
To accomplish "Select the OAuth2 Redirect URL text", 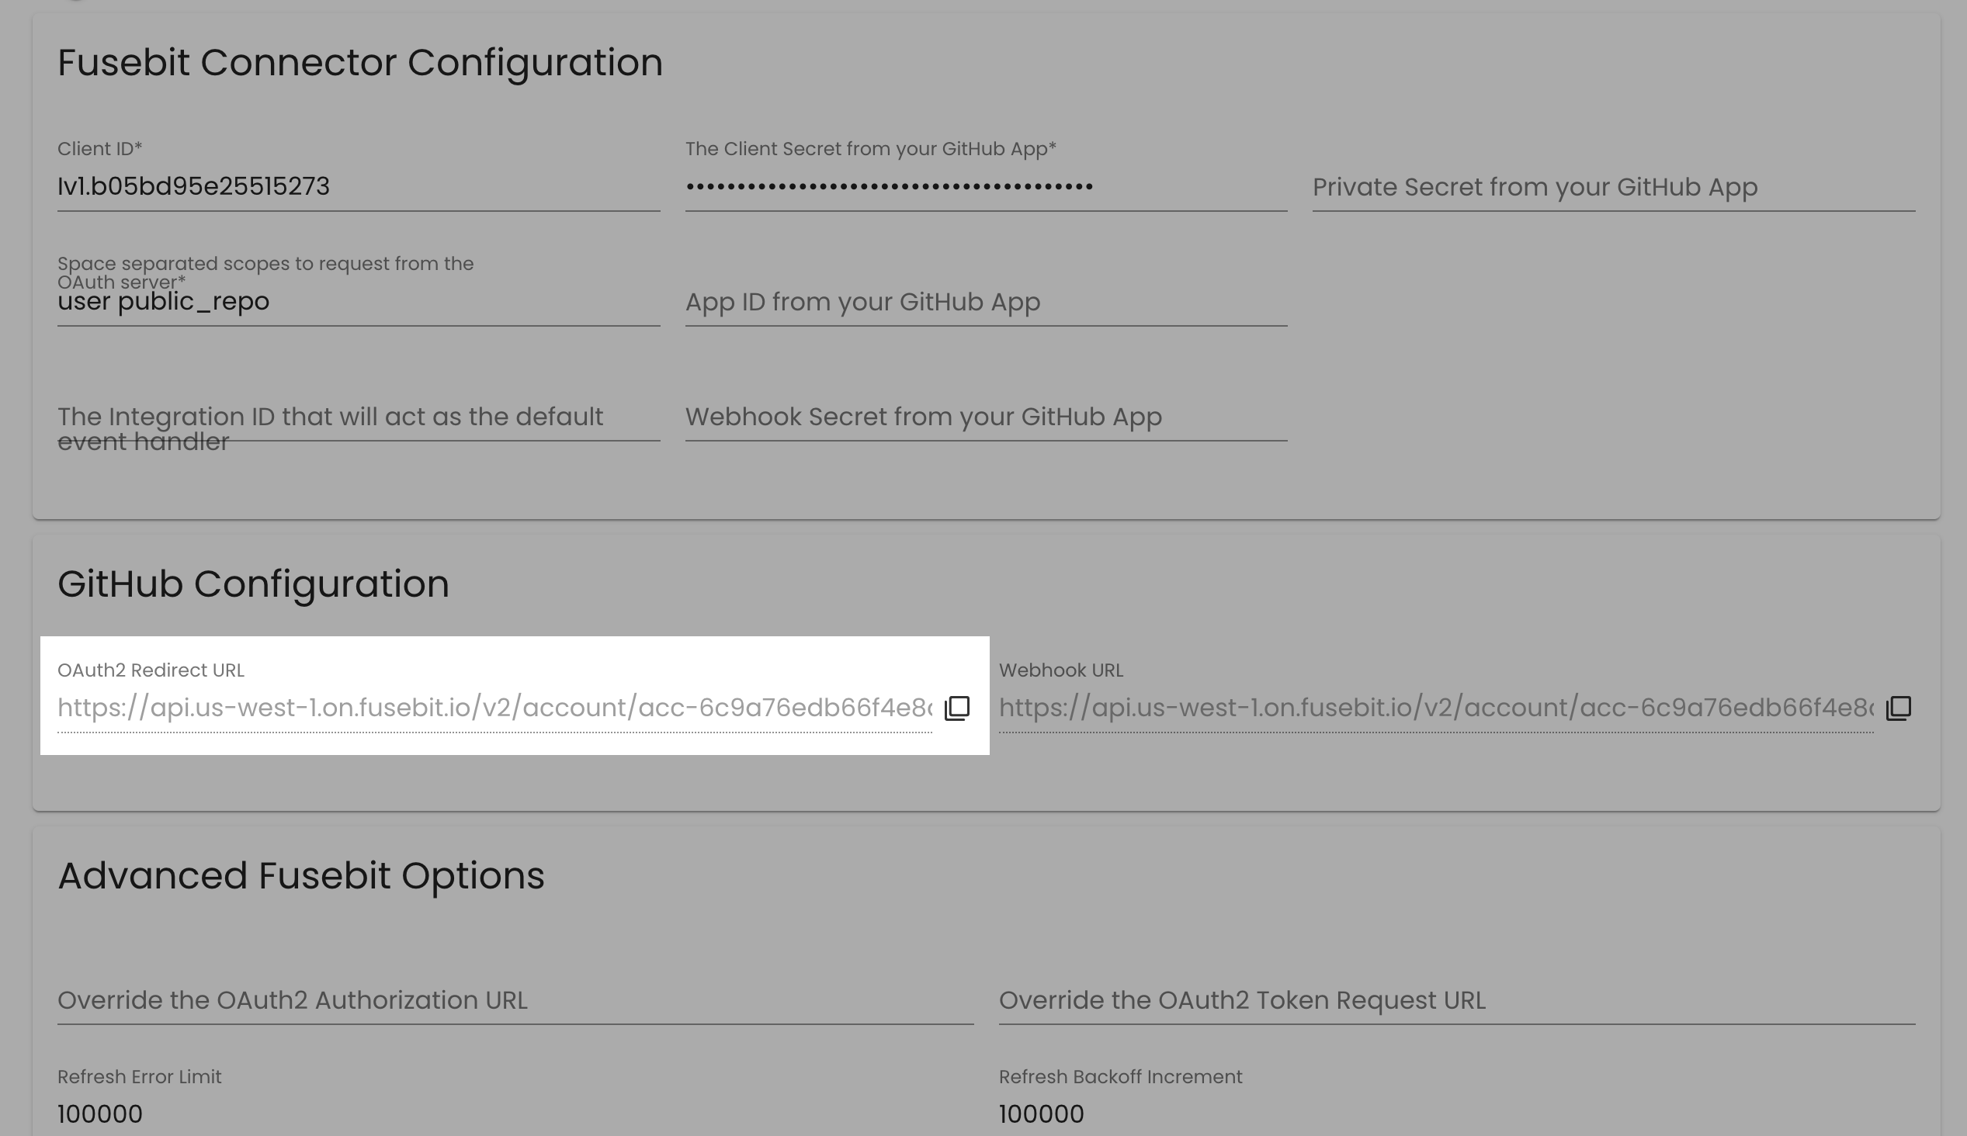I will 494,708.
